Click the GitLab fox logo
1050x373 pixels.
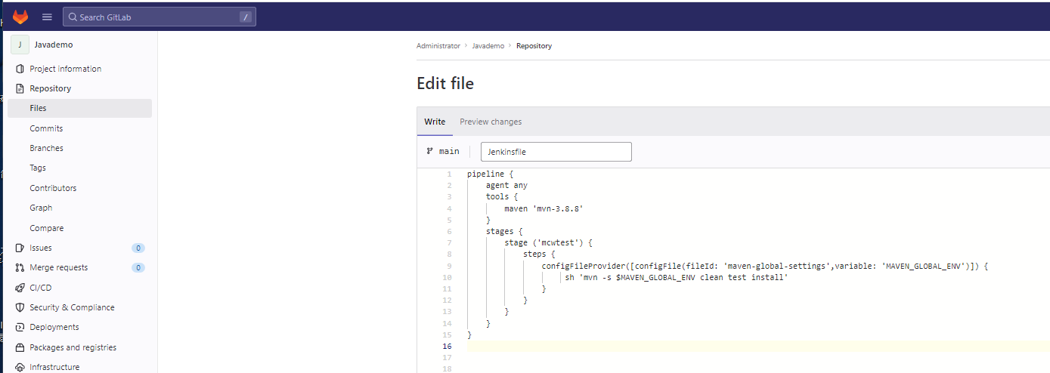pyautogui.click(x=20, y=17)
